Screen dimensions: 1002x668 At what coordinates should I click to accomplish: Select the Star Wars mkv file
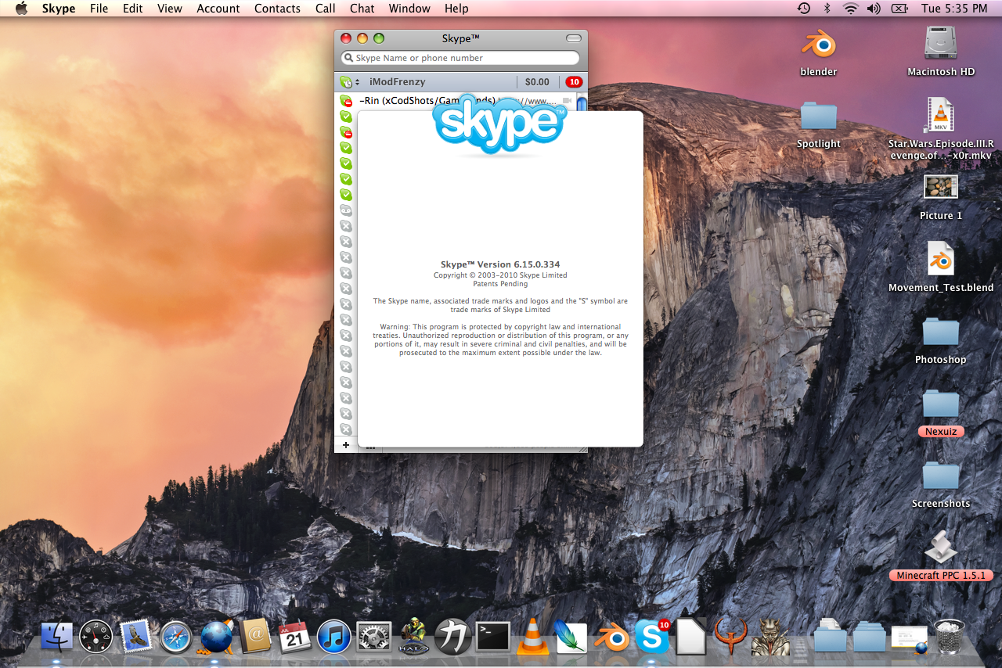[x=939, y=116]
